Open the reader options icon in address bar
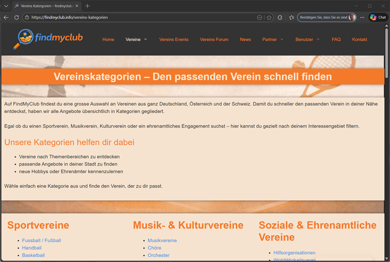The height and width of the screenshot is (262, 390). (x=259, y=17)
